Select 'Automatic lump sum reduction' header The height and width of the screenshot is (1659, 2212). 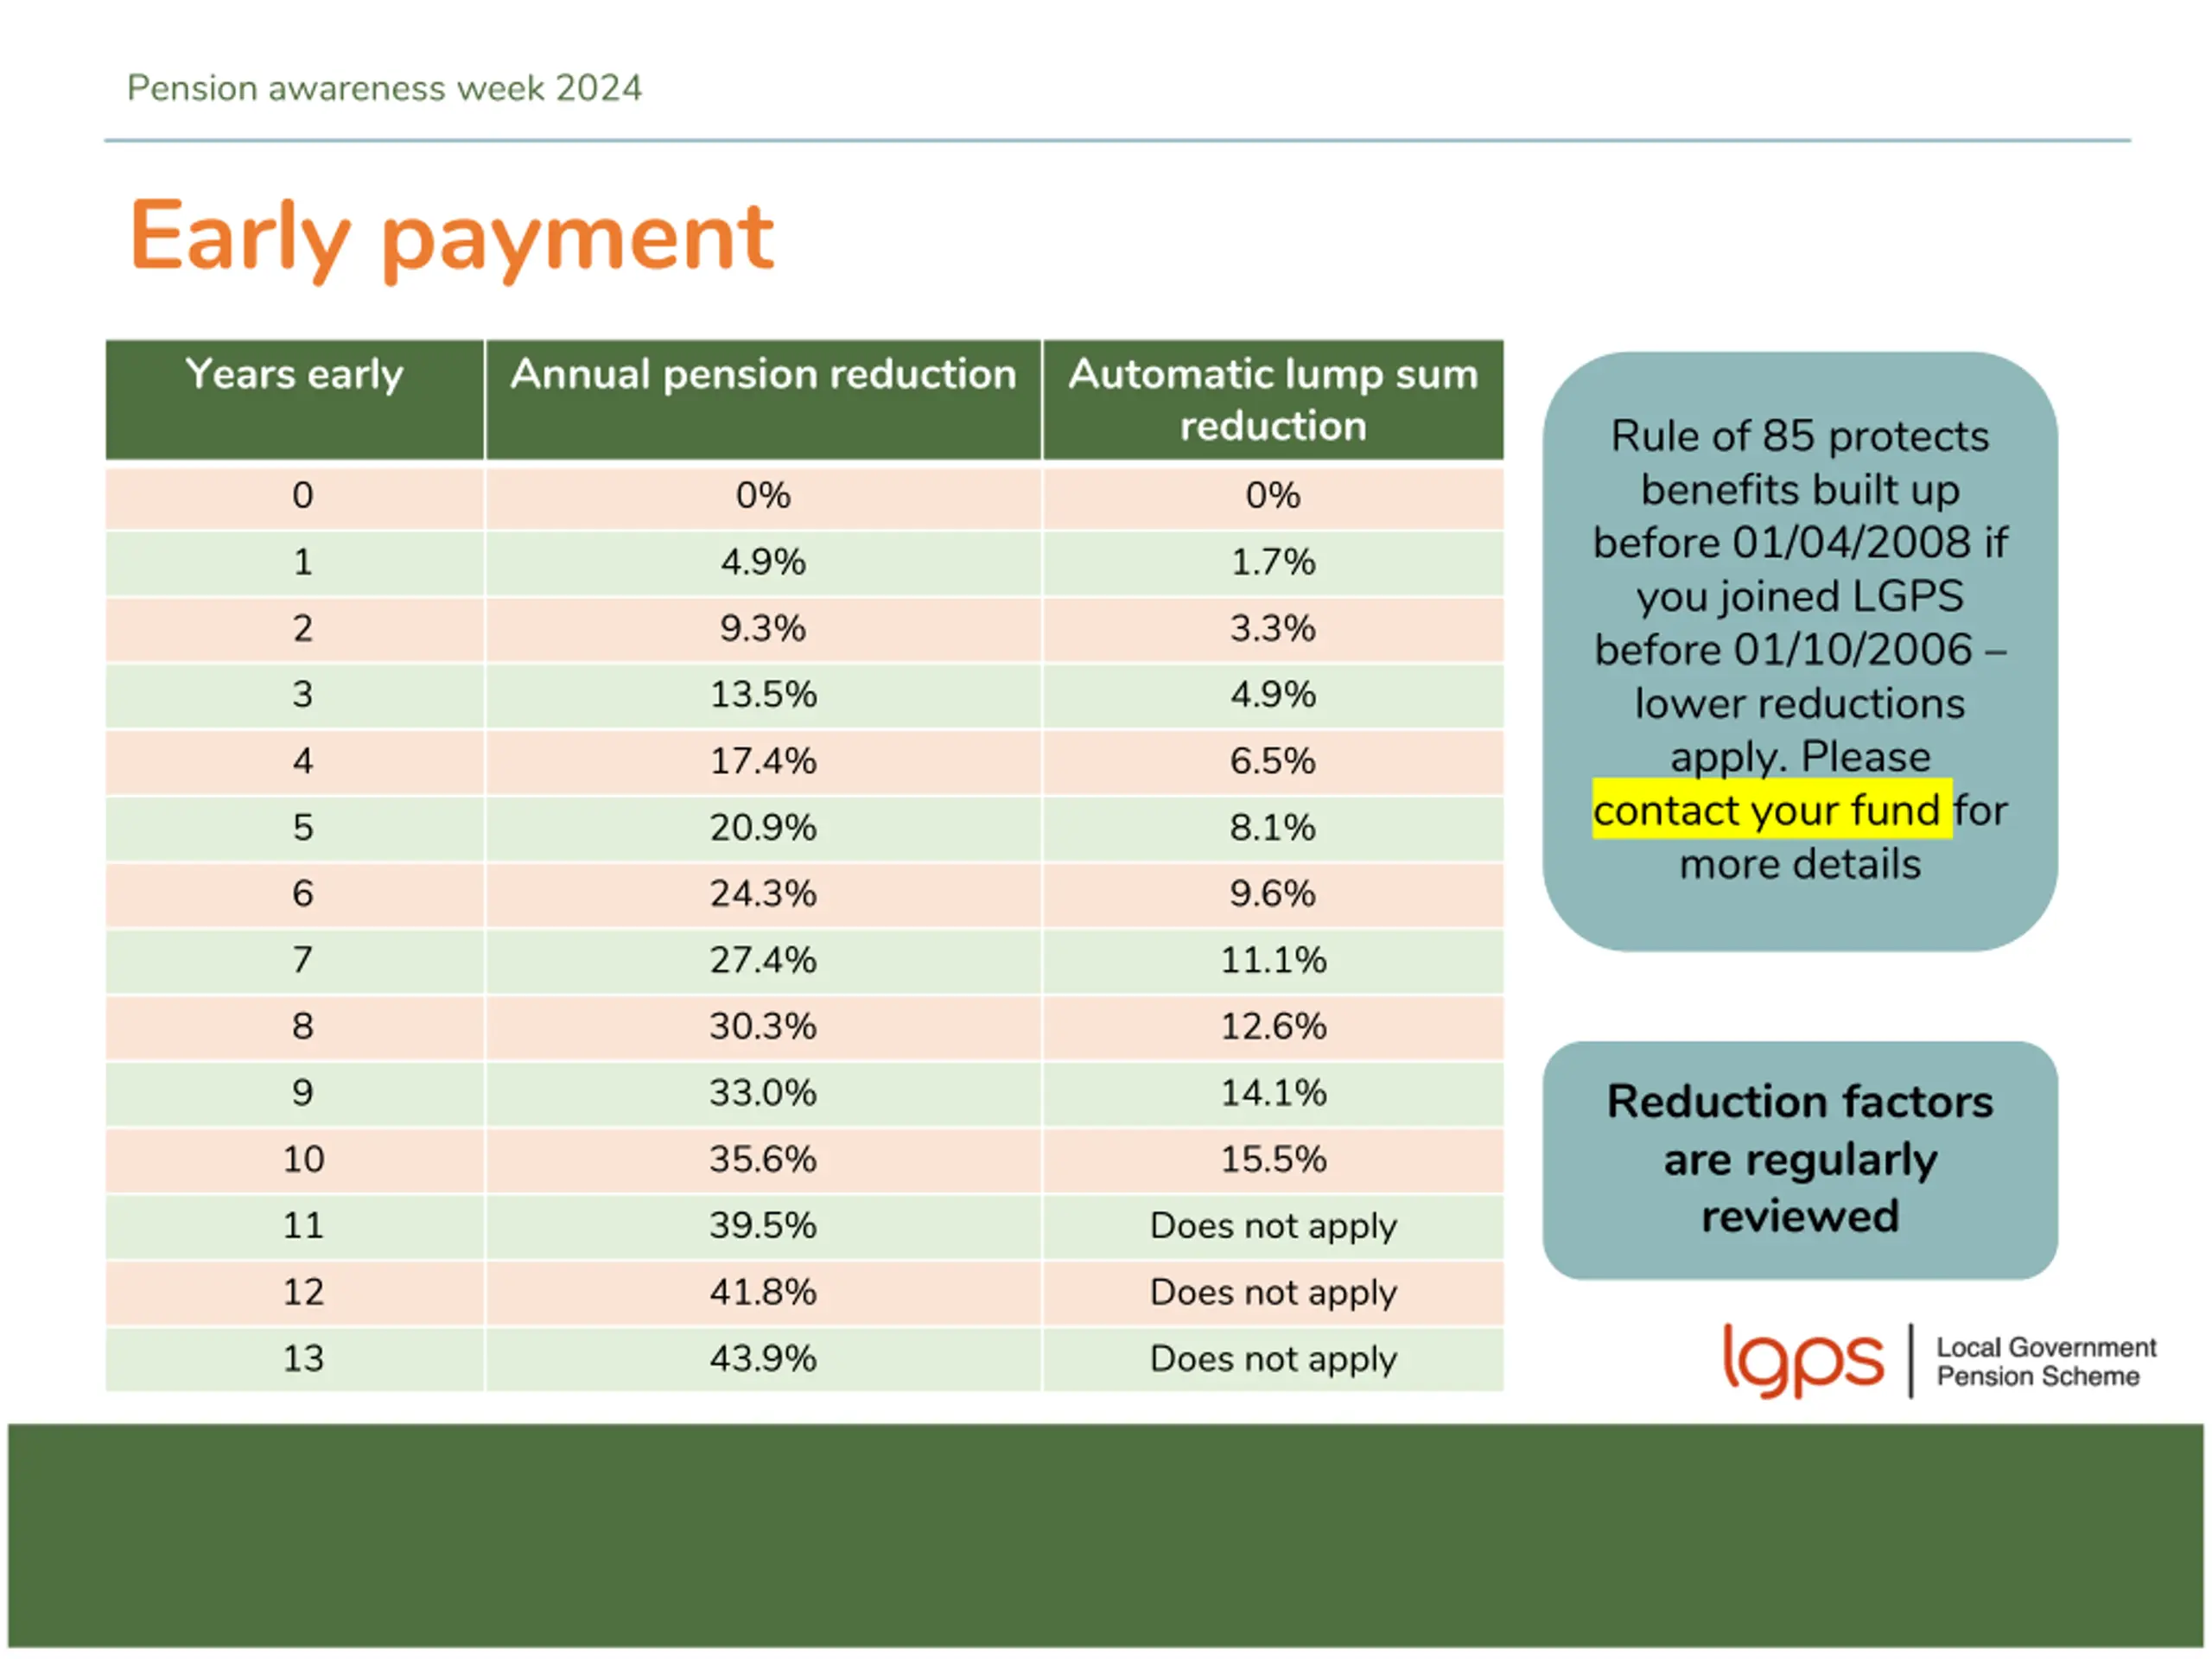[x=1273, y=400]
